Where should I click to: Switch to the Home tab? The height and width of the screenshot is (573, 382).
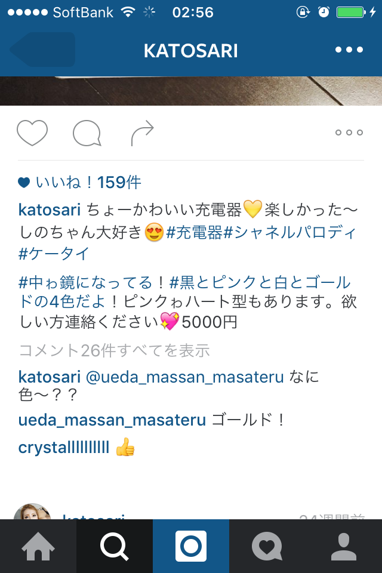38,546
